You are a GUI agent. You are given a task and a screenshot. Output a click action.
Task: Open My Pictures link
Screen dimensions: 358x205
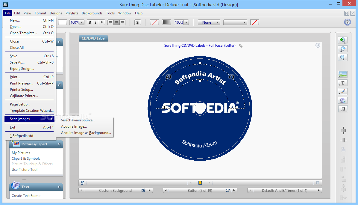tap(21, 153)
